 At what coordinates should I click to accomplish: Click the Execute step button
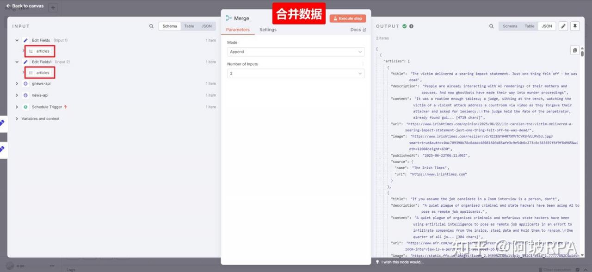348,19
